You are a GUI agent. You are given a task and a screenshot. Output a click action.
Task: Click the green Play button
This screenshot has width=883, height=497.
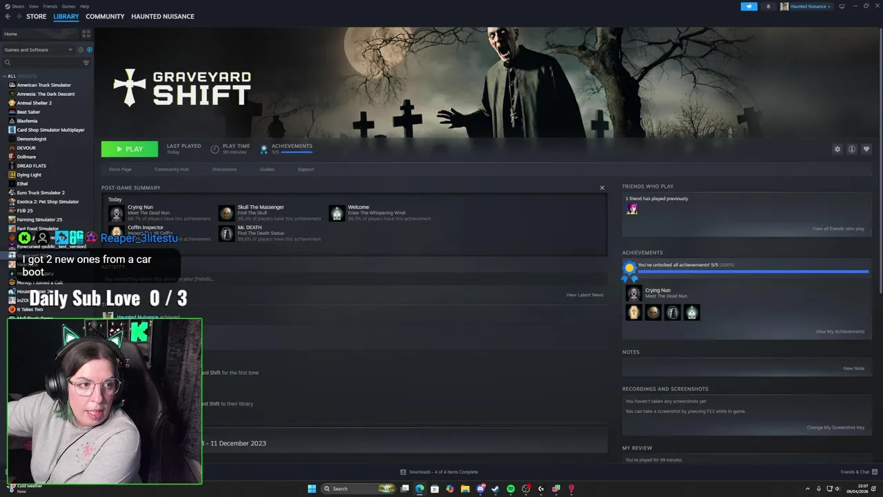[x=129, y=149]
